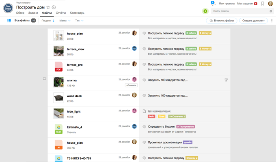Switch to list view icon
The width and height of the screenshot is (276, 162).
pyautogui.click(x=9, y=21)
